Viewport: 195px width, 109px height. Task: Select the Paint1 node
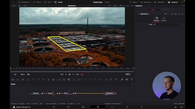(x=69, y=93)
